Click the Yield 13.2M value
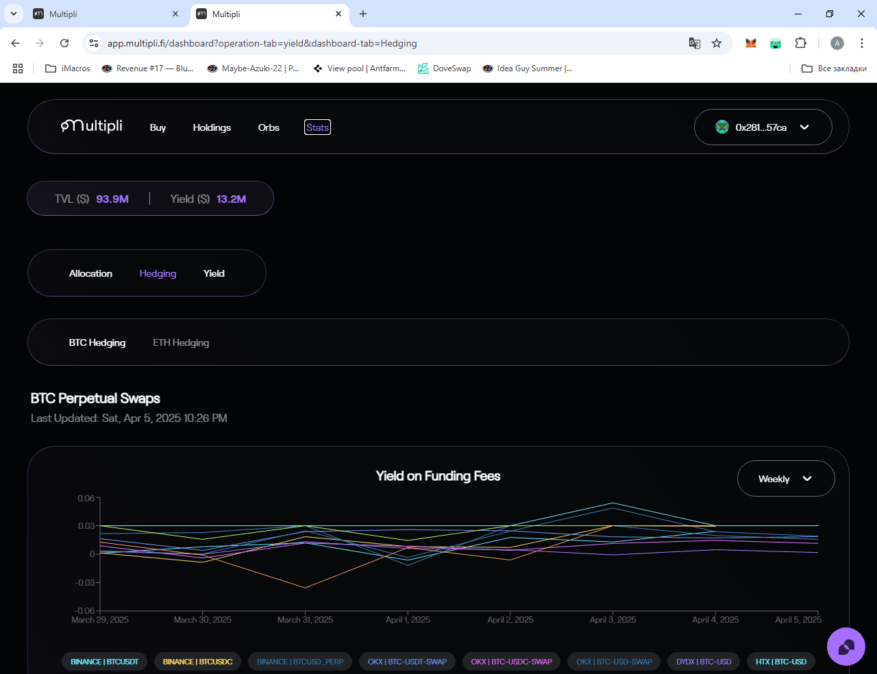 click(231, 199)
